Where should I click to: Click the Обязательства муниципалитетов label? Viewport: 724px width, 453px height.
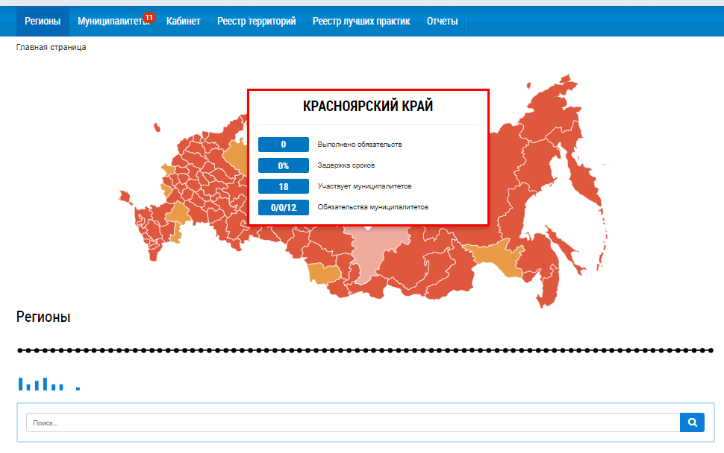(373, 207)
